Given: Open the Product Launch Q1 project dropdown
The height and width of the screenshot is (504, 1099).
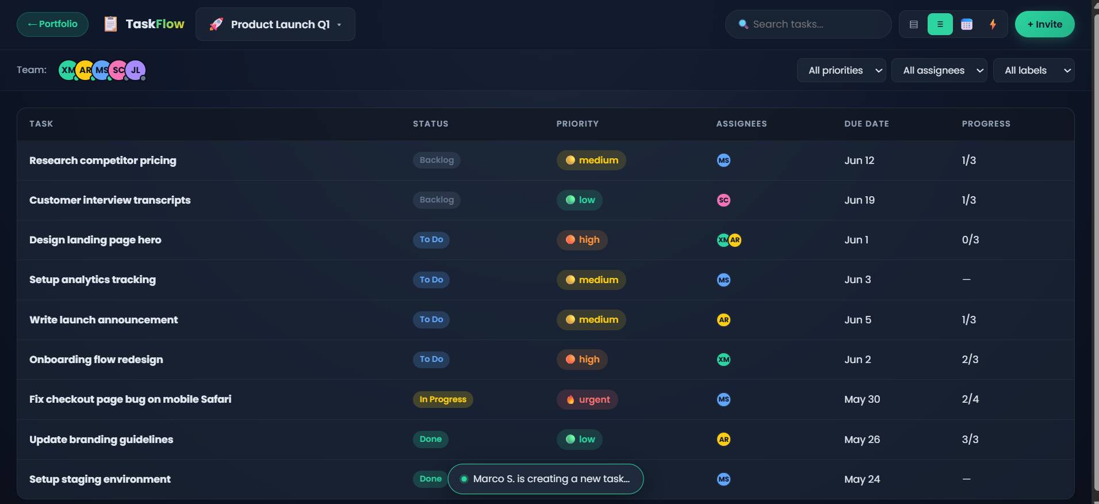Looking at the screenshot, I should coord(275,24).
